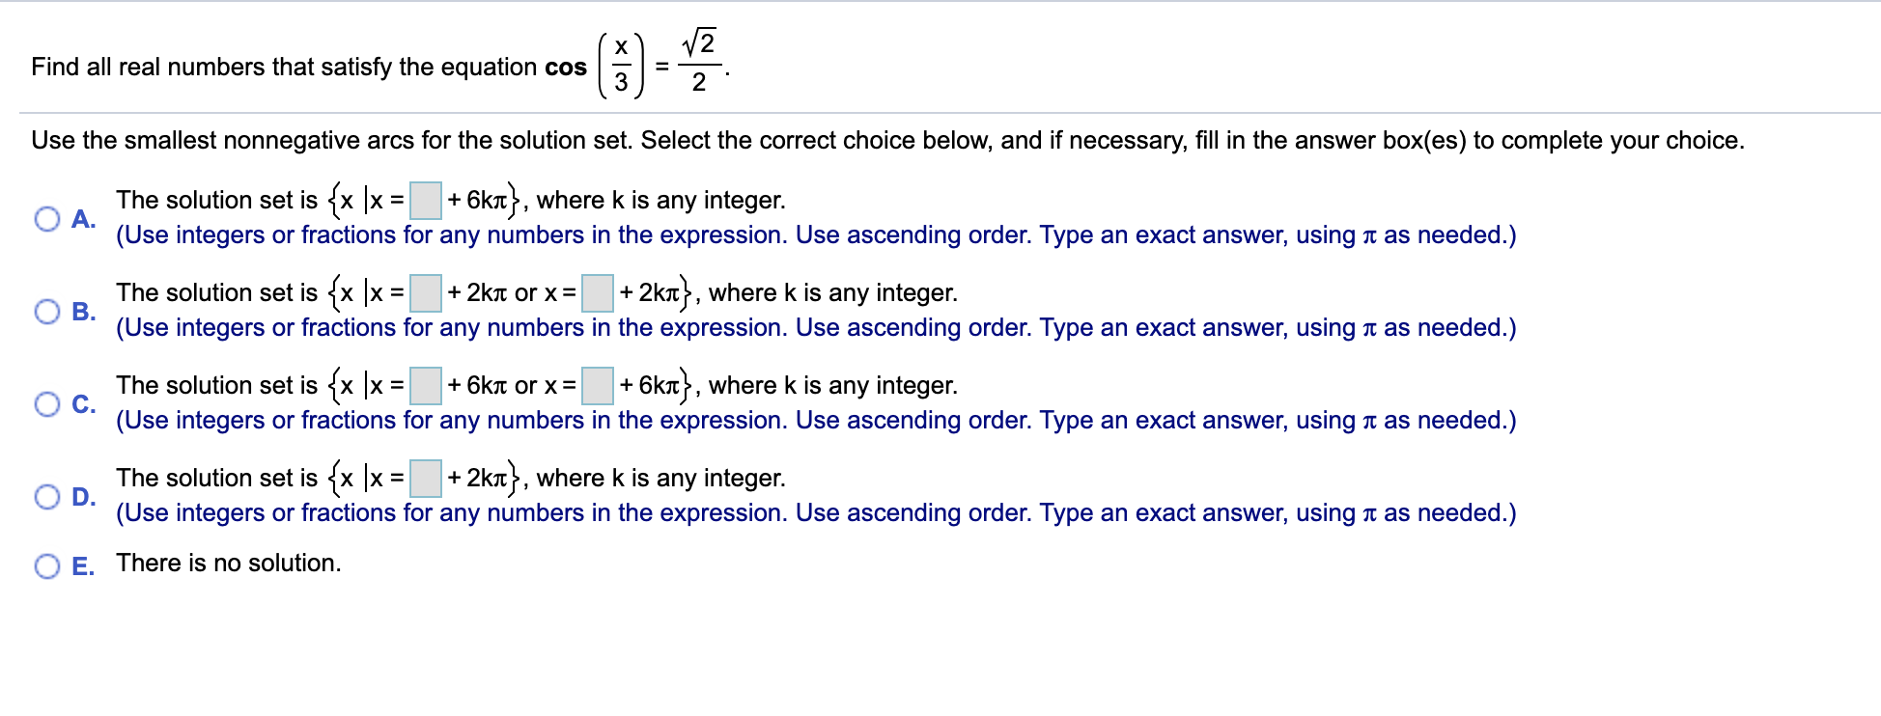Click the first answer box in choice B
Screen dimensions: 1881x716
click(x=425, y=292)
